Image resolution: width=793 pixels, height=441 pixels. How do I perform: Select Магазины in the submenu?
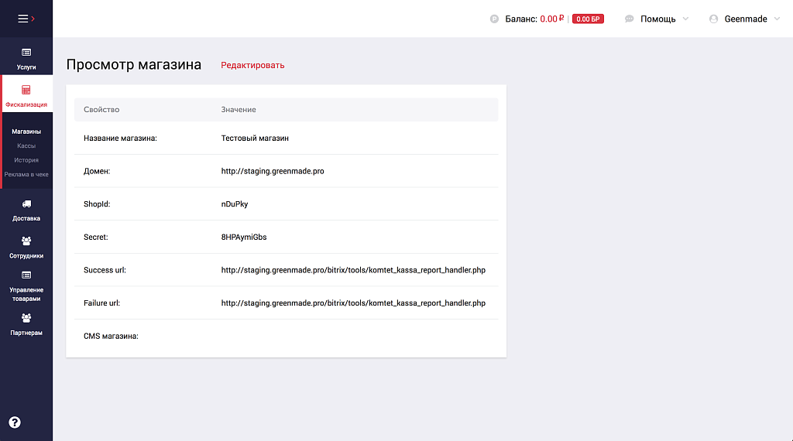[26, 132]
